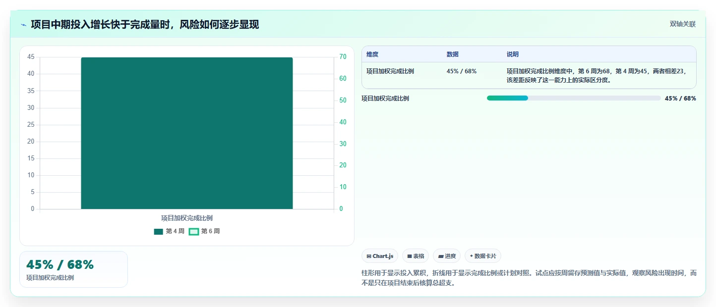Screen dimensions: 716x307
Task: Click the 维度 column header
Action: [372, 54]
